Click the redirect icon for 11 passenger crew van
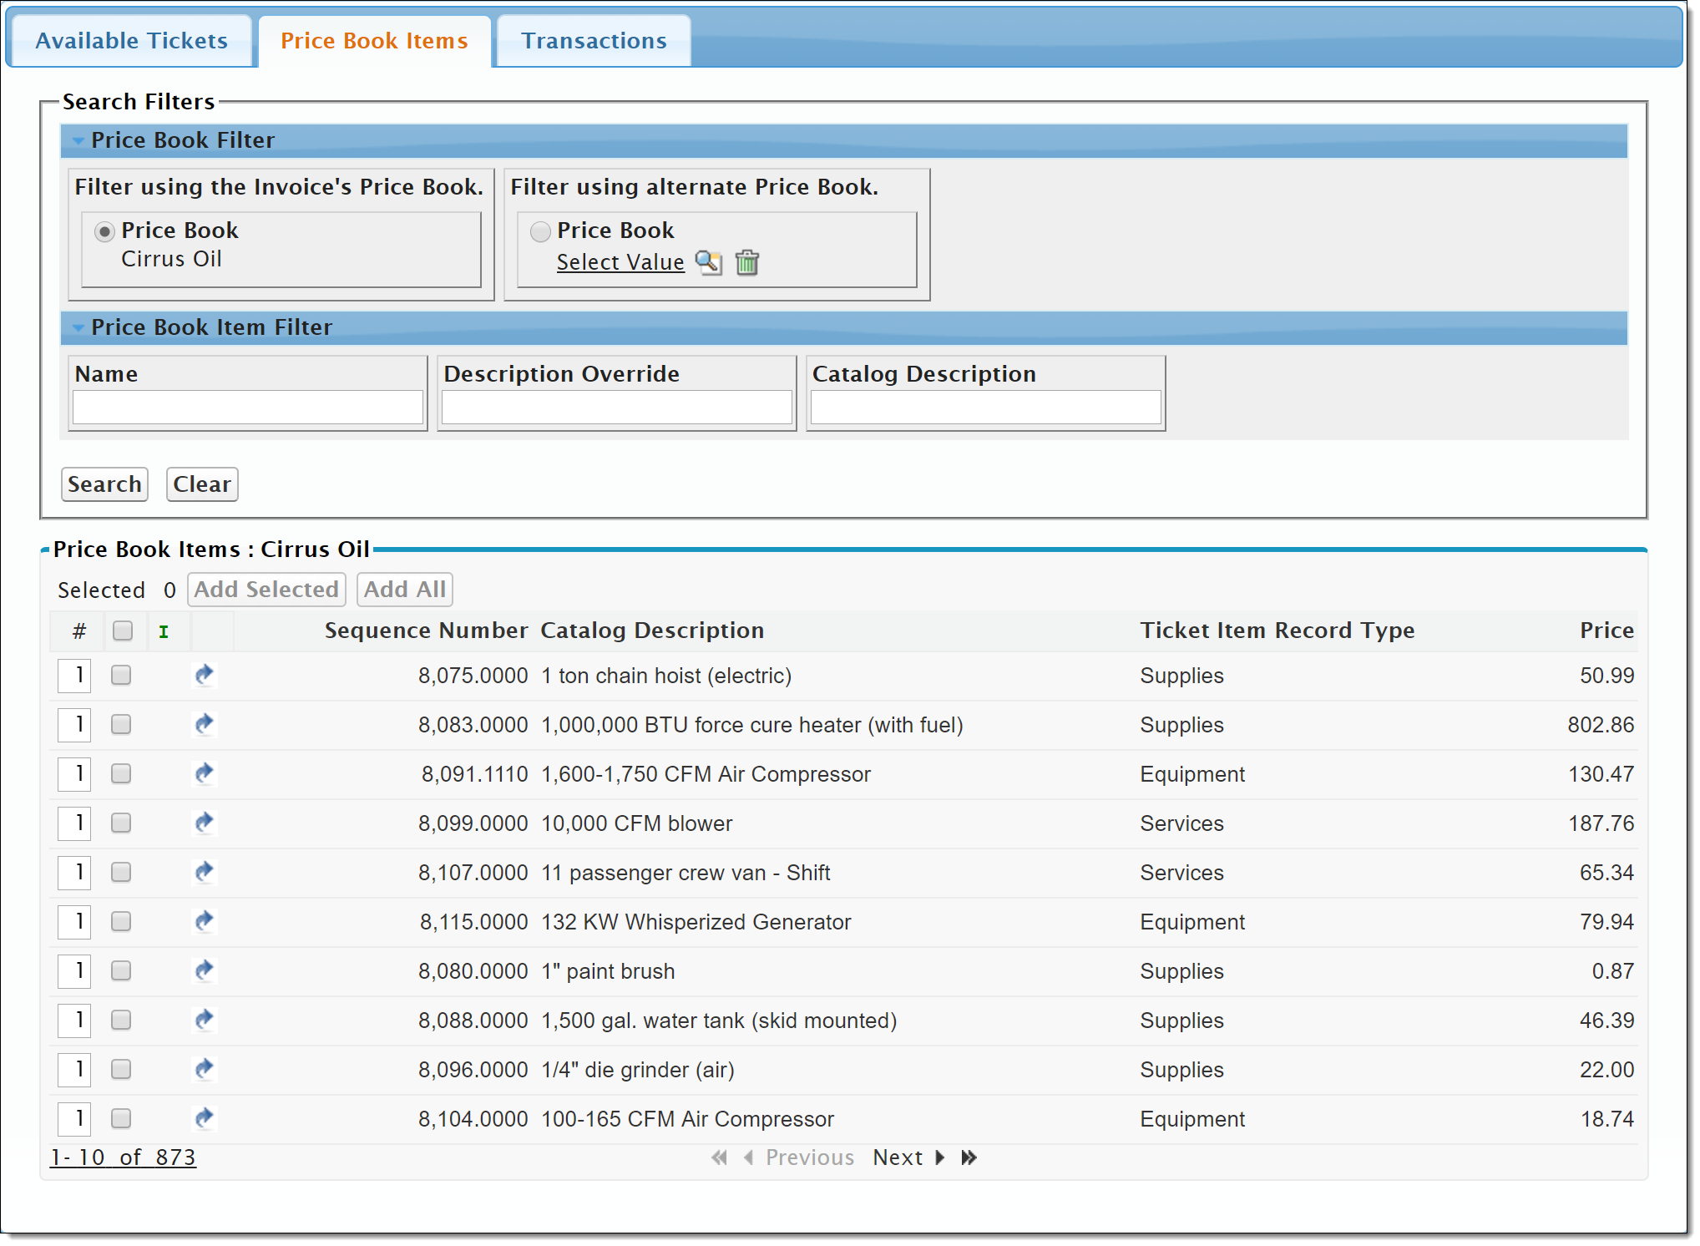This screenshot has width=1700, height=1246. point(205,873)
